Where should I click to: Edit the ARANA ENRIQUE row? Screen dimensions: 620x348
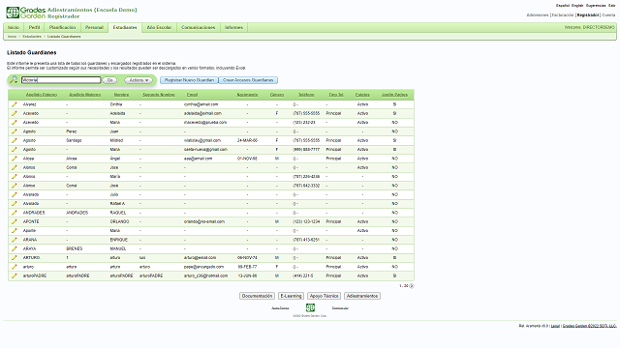click(15, 240)
